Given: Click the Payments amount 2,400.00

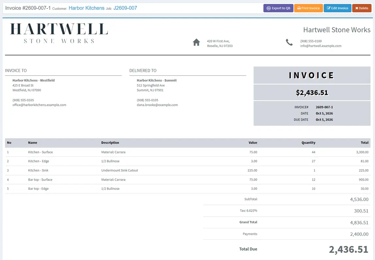Looking at the screenshot, I should [x=359, y=234].
